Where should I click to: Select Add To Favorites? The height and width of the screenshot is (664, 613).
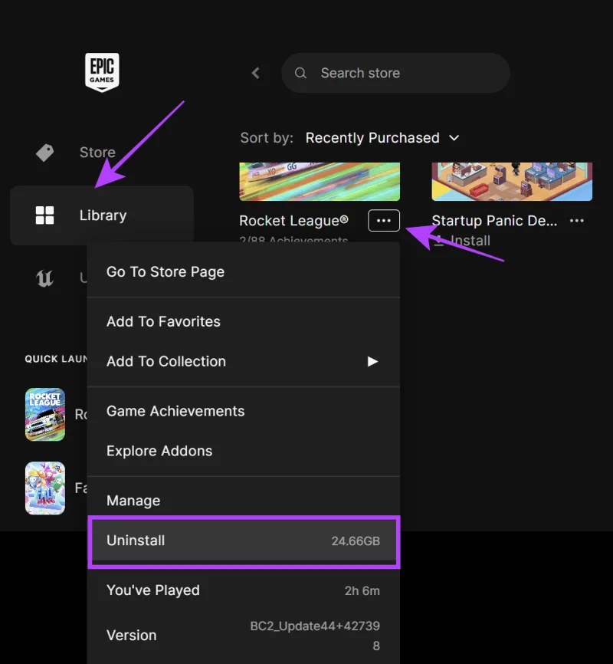click(x=244, y=321)
